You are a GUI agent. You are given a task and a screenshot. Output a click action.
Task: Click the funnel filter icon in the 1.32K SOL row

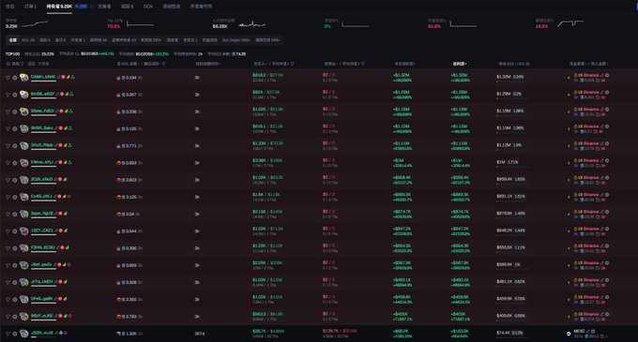point(8,334)
